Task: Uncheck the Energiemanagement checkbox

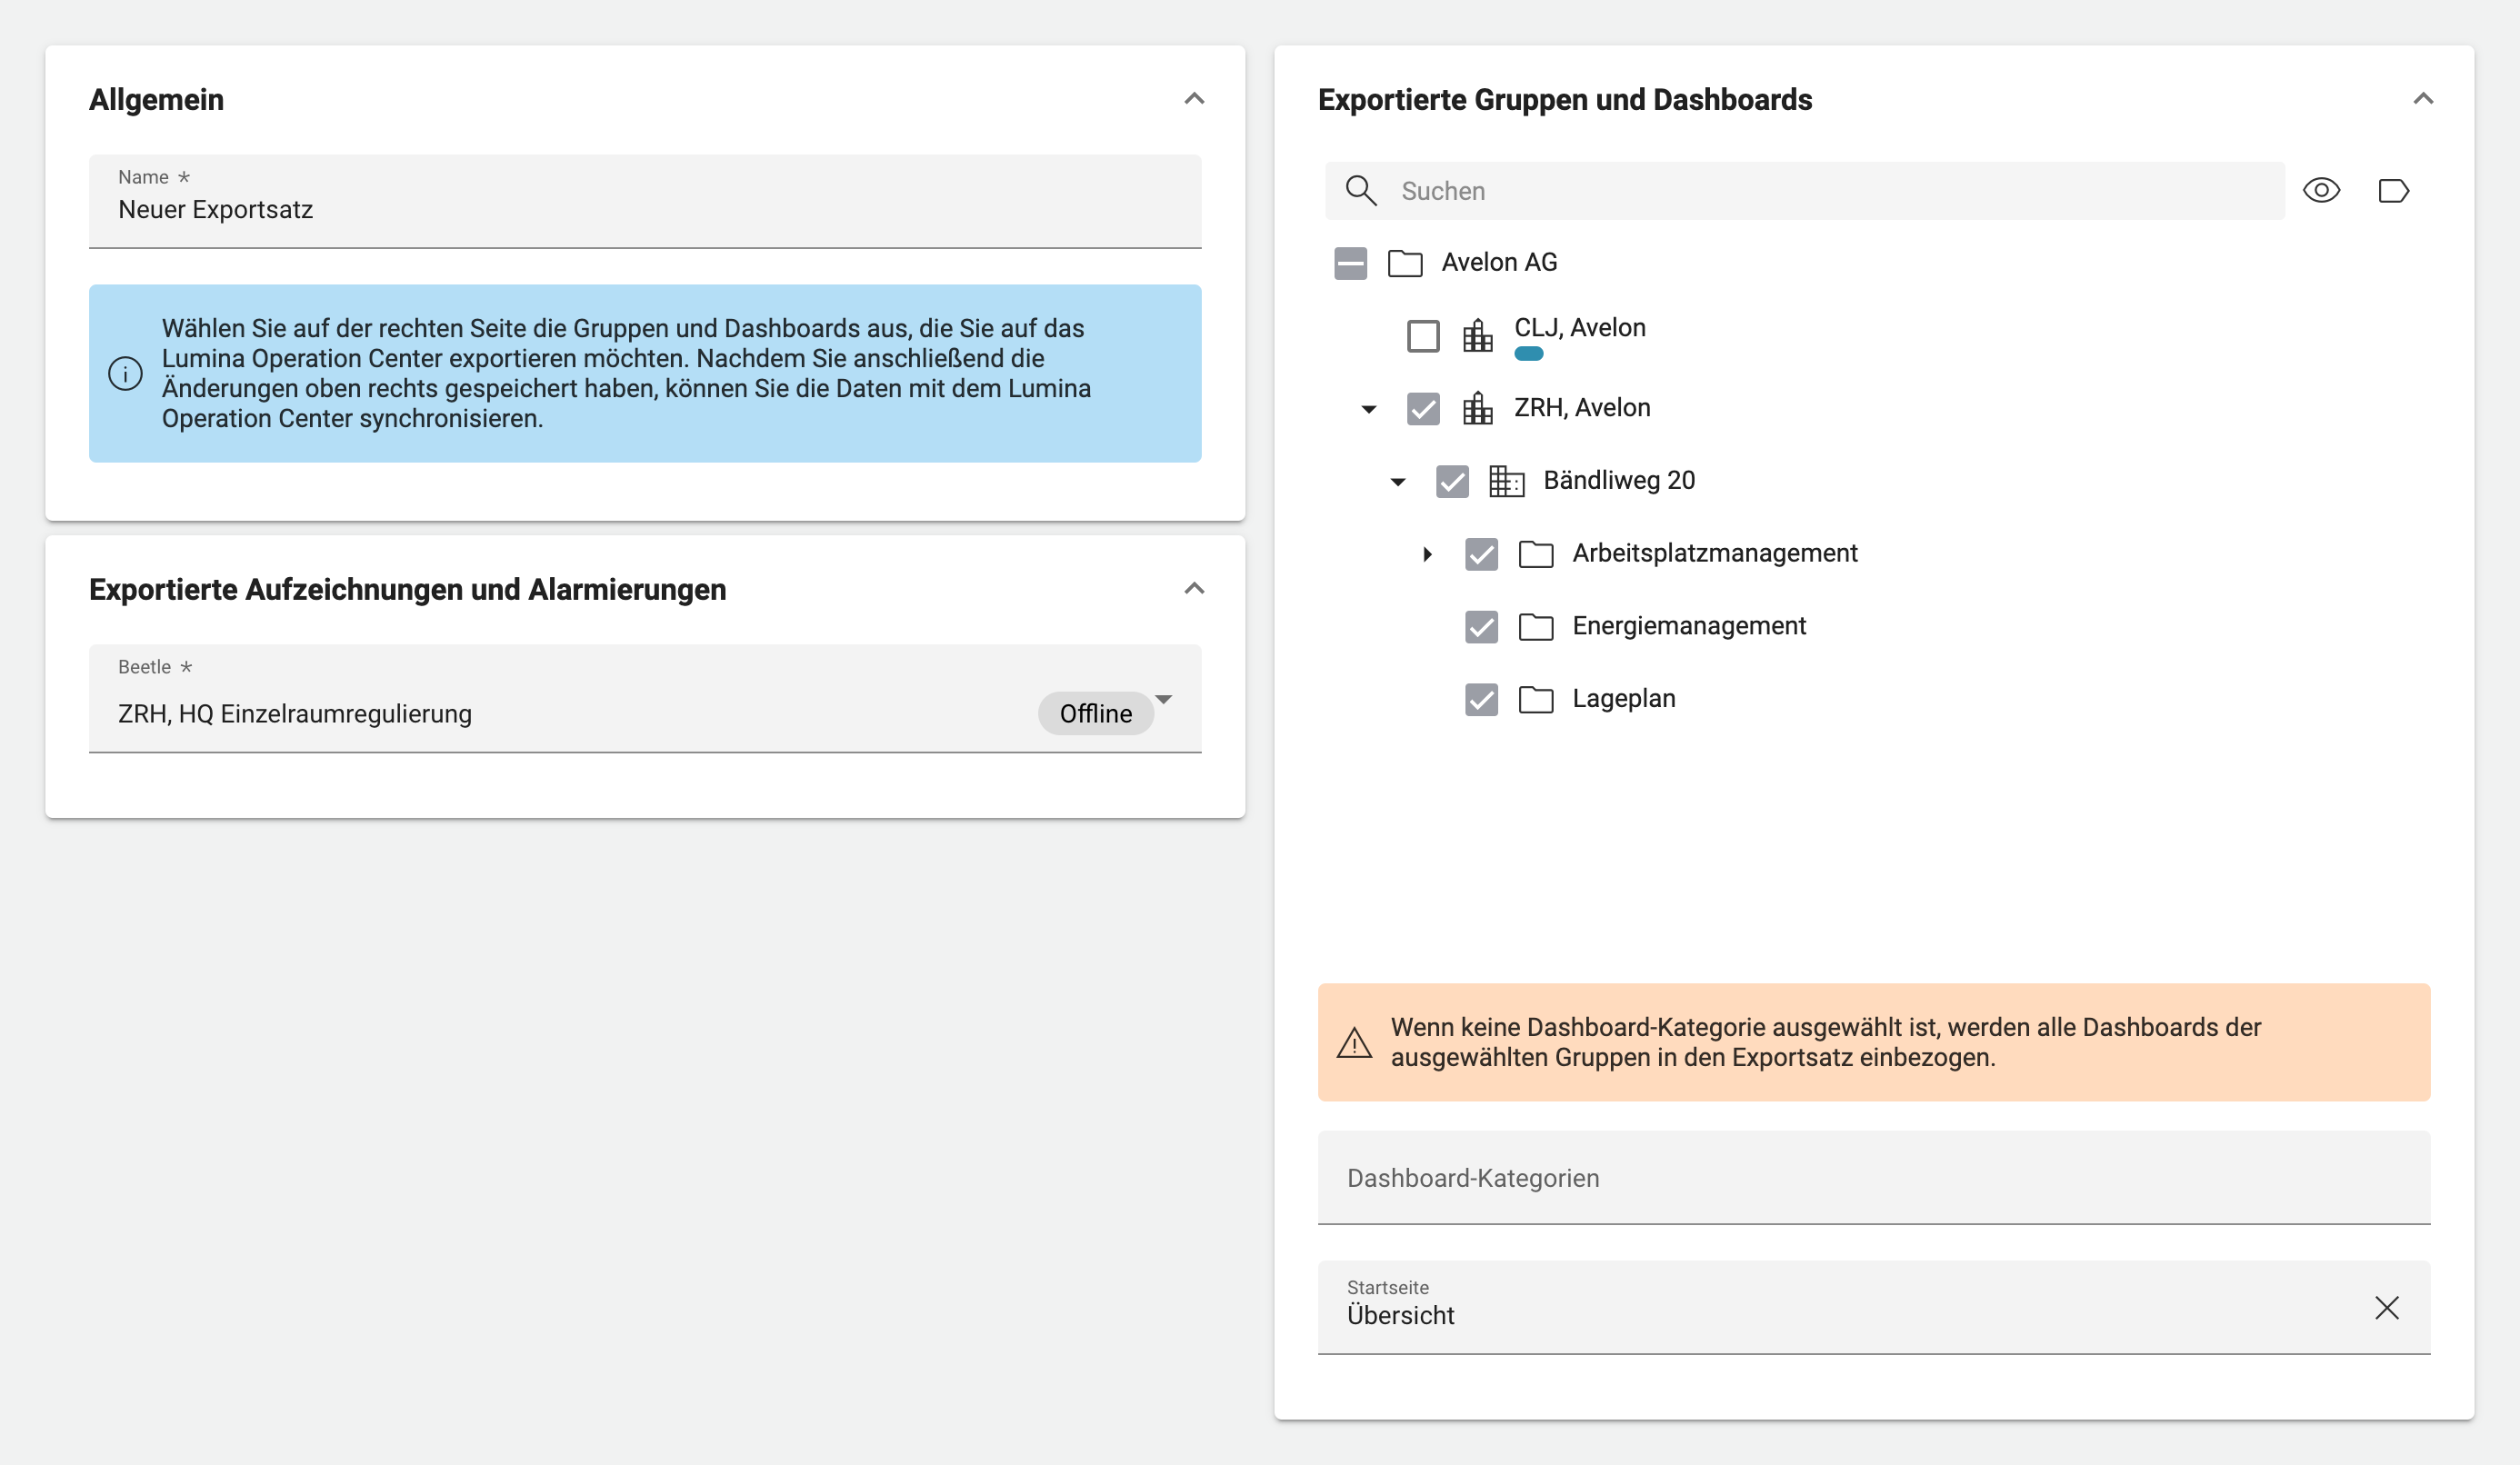Action: [x=1480, y=627]
